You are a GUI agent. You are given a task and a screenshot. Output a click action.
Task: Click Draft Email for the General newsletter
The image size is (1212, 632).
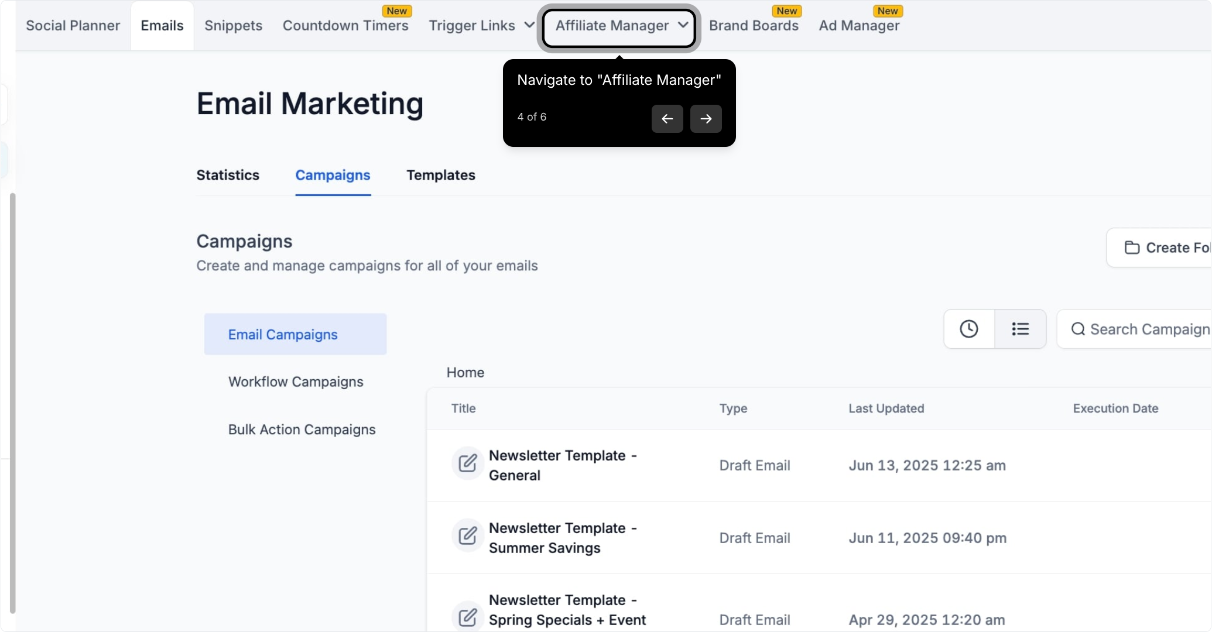[755, 465]
